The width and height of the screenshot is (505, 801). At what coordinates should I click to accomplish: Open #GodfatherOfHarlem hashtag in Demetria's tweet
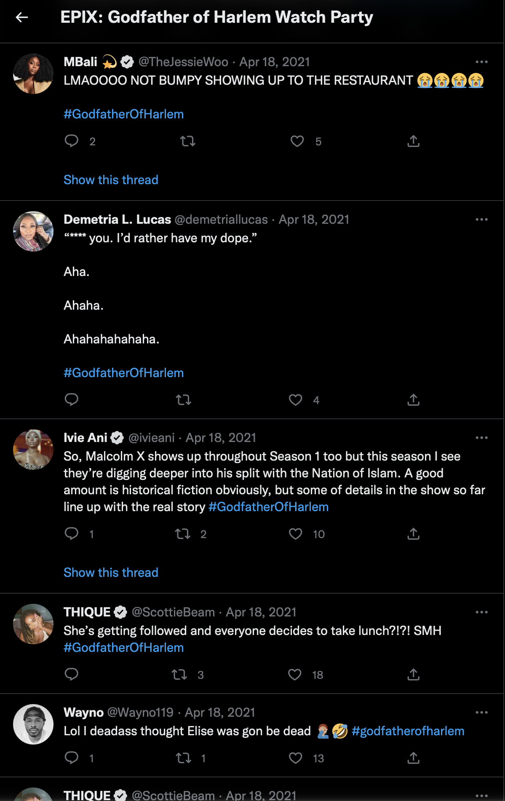pyautogui.click(x=123, y=373)
